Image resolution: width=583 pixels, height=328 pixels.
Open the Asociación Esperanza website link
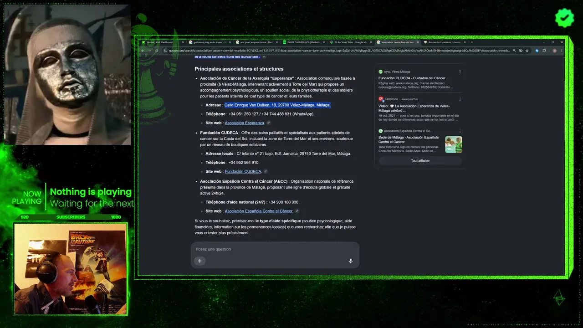click(244, 123)
